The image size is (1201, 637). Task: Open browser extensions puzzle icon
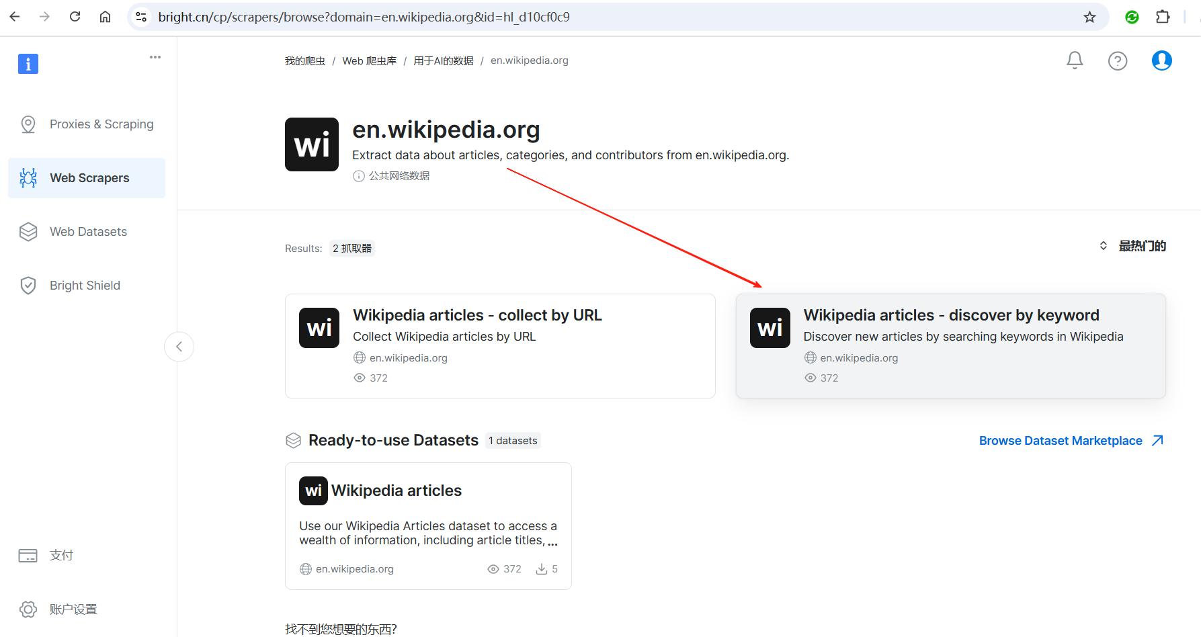click(1163, 17)
